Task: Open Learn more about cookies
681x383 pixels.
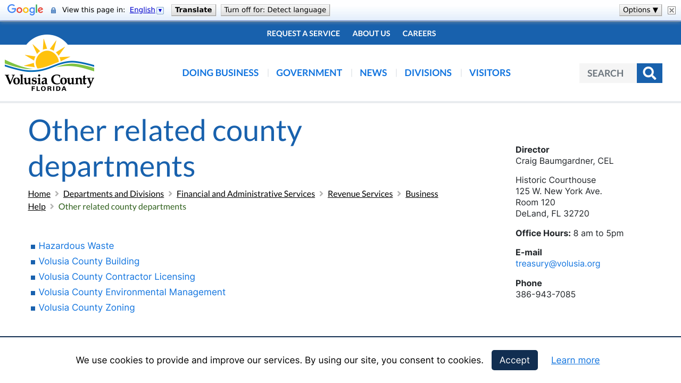Action: (x=575, y=360)
